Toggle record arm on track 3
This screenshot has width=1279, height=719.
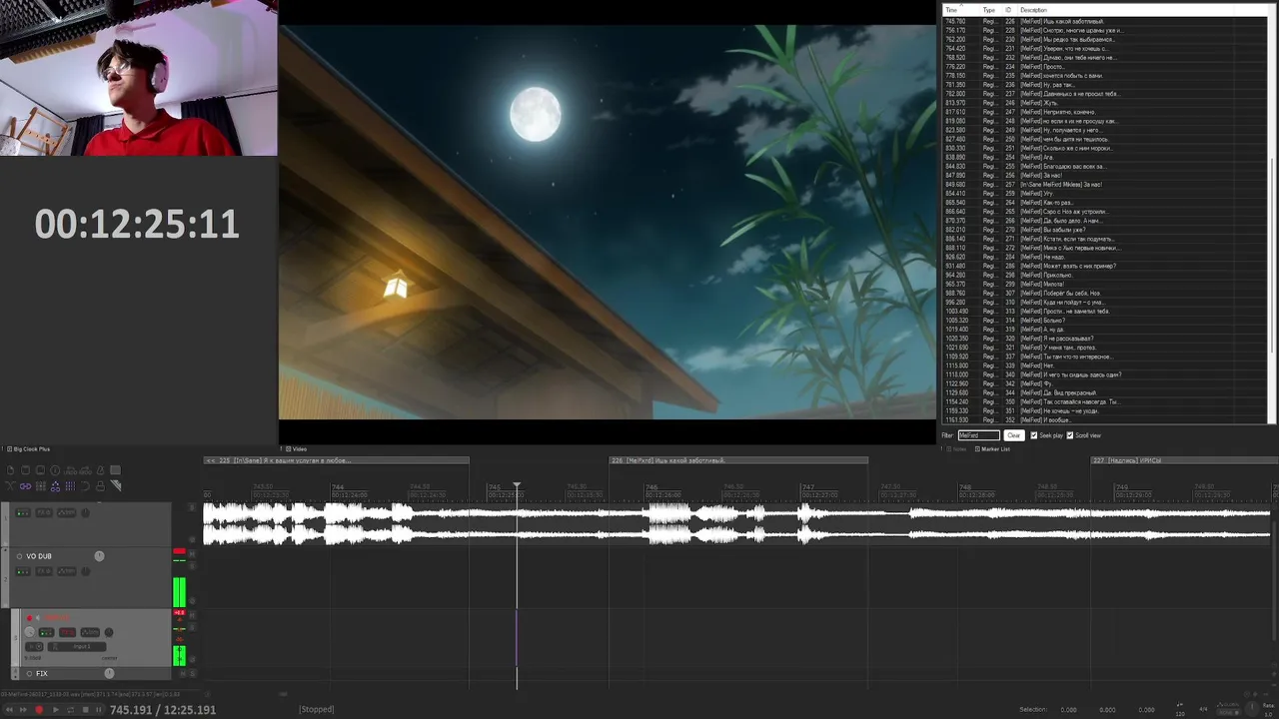tap(29, 618)
